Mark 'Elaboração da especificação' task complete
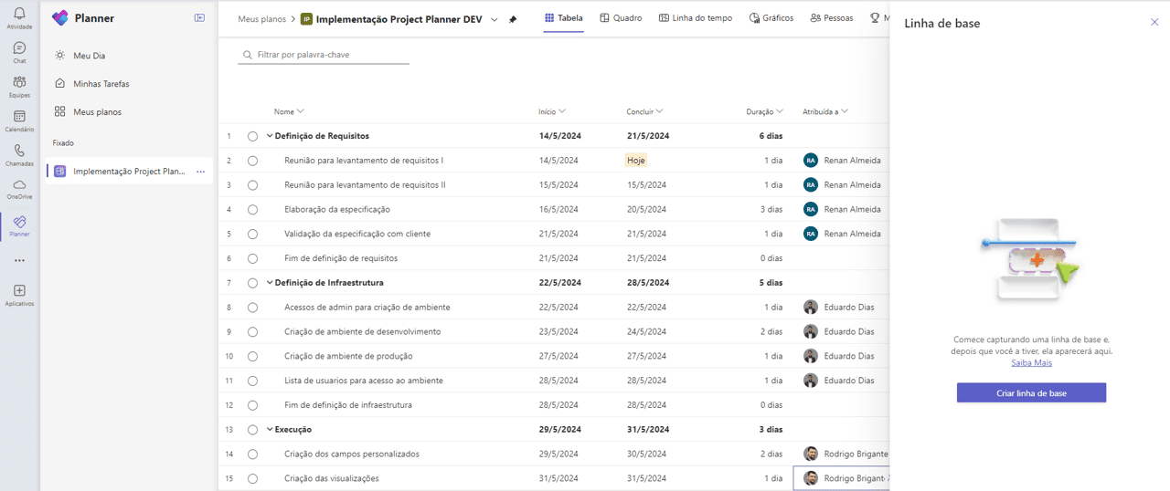Image resolution: width=1170 pixels, height=491 pixels. coord(252,210)
